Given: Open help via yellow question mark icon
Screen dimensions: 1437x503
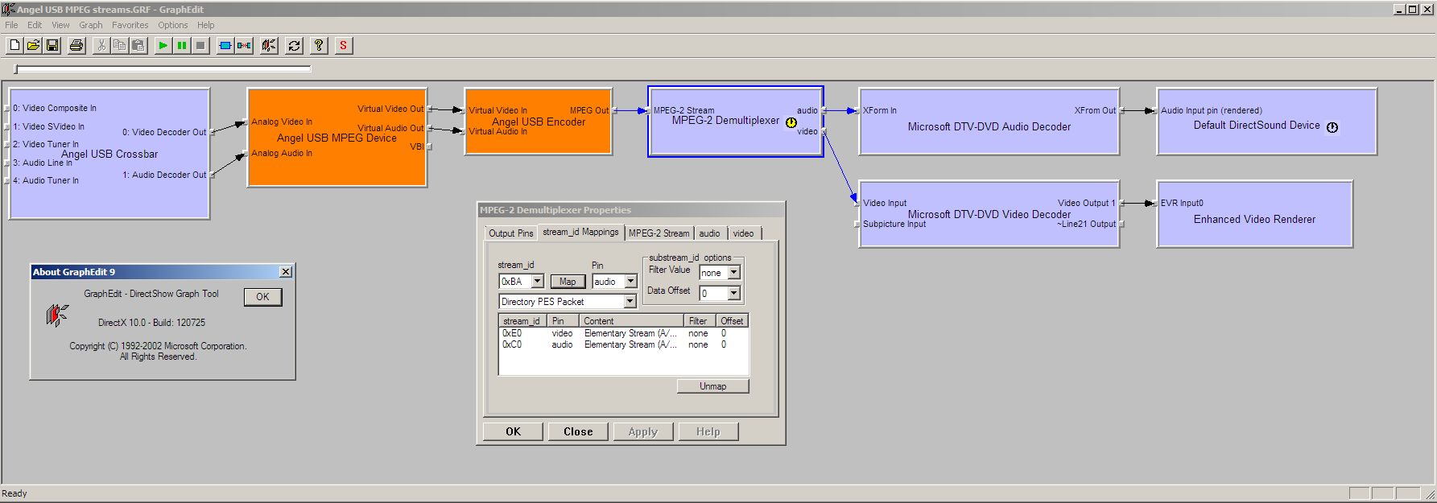Looking at the screenshot, I should coord(319,45).
